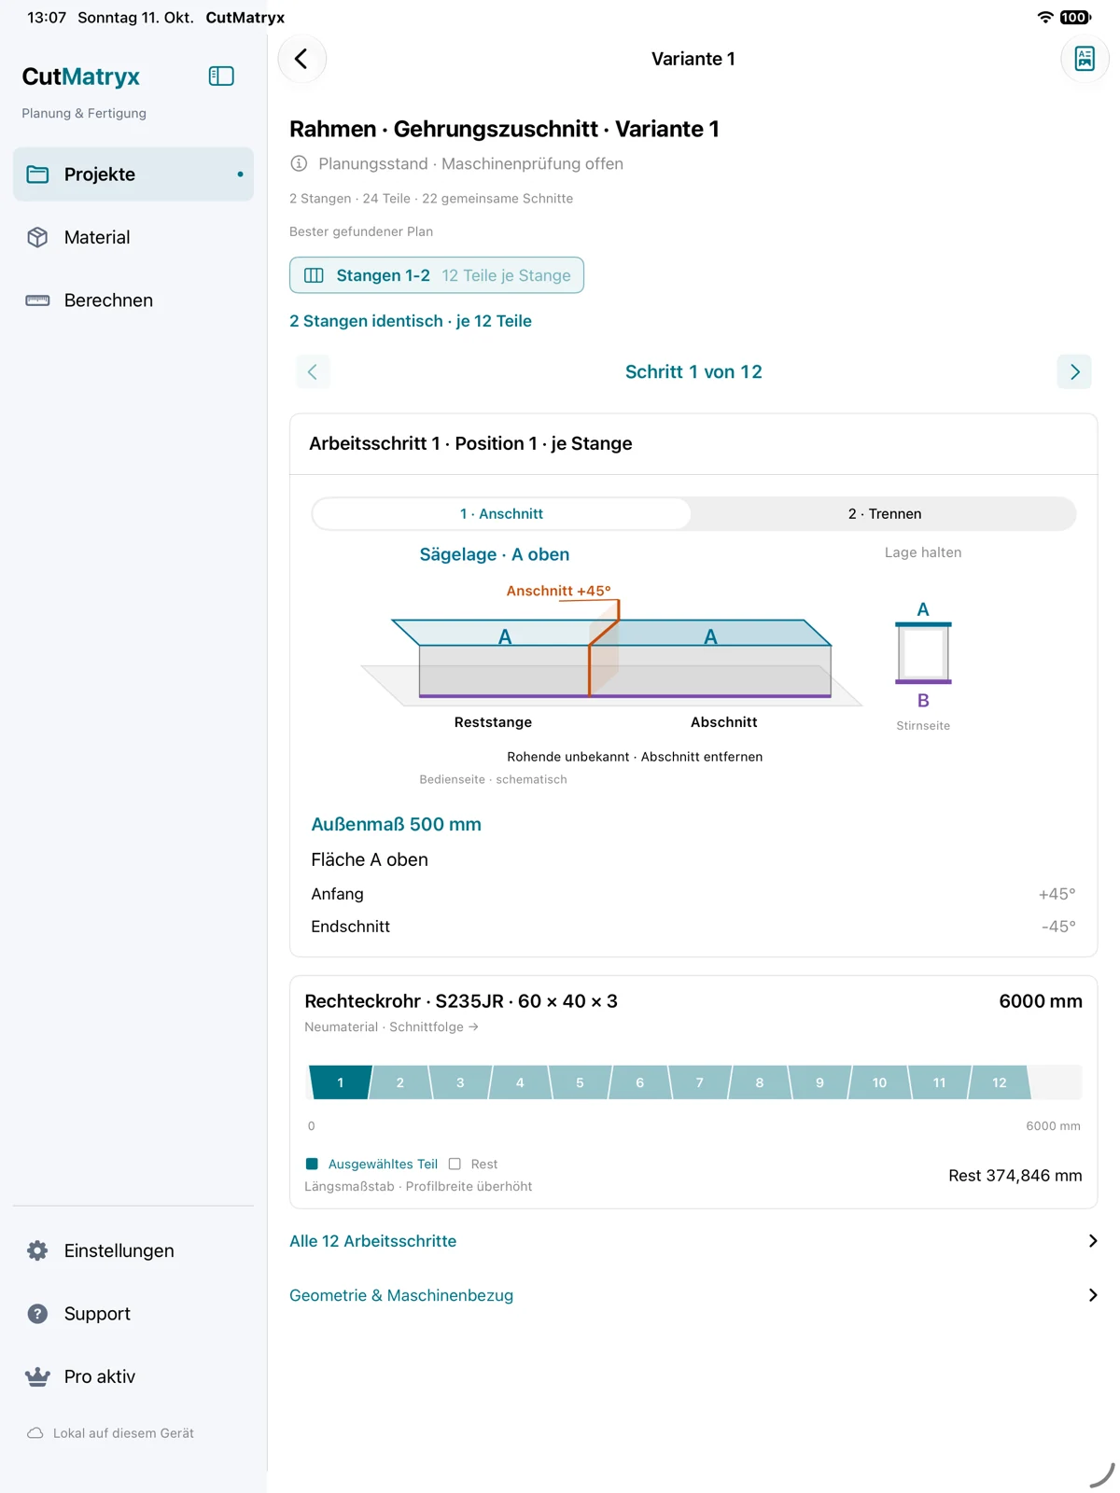
Task: Open Einstellungen via the gear icon
Action: (x=37, y=1250)
